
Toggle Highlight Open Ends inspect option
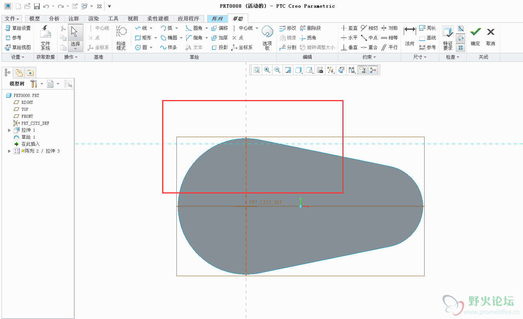pyautogui.click(x=460, y=38)
